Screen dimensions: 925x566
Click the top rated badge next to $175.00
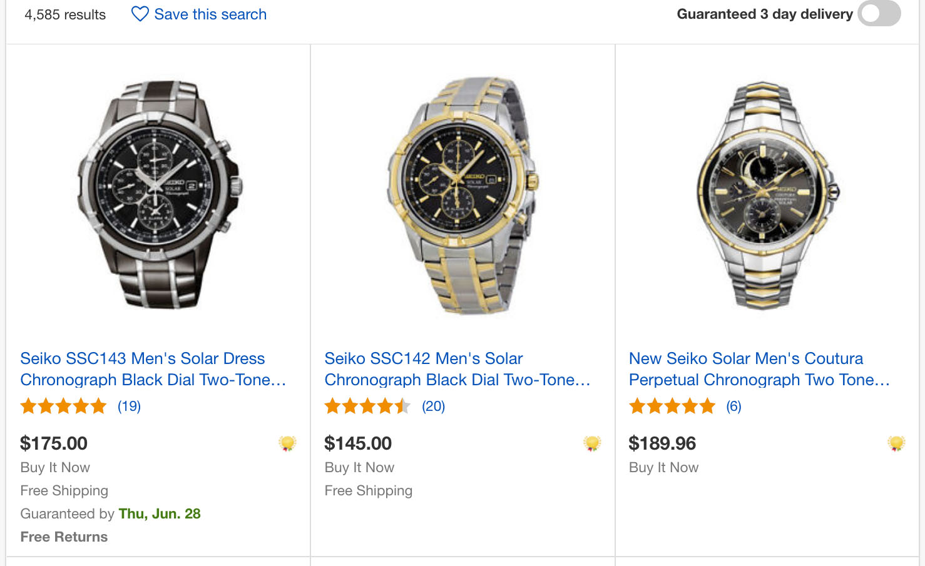pos(287,443)
